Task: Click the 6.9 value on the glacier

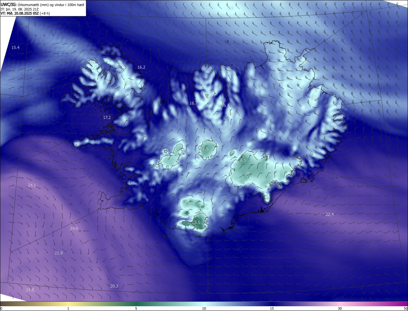Action: pyautogui.click(x=206, y=149)
